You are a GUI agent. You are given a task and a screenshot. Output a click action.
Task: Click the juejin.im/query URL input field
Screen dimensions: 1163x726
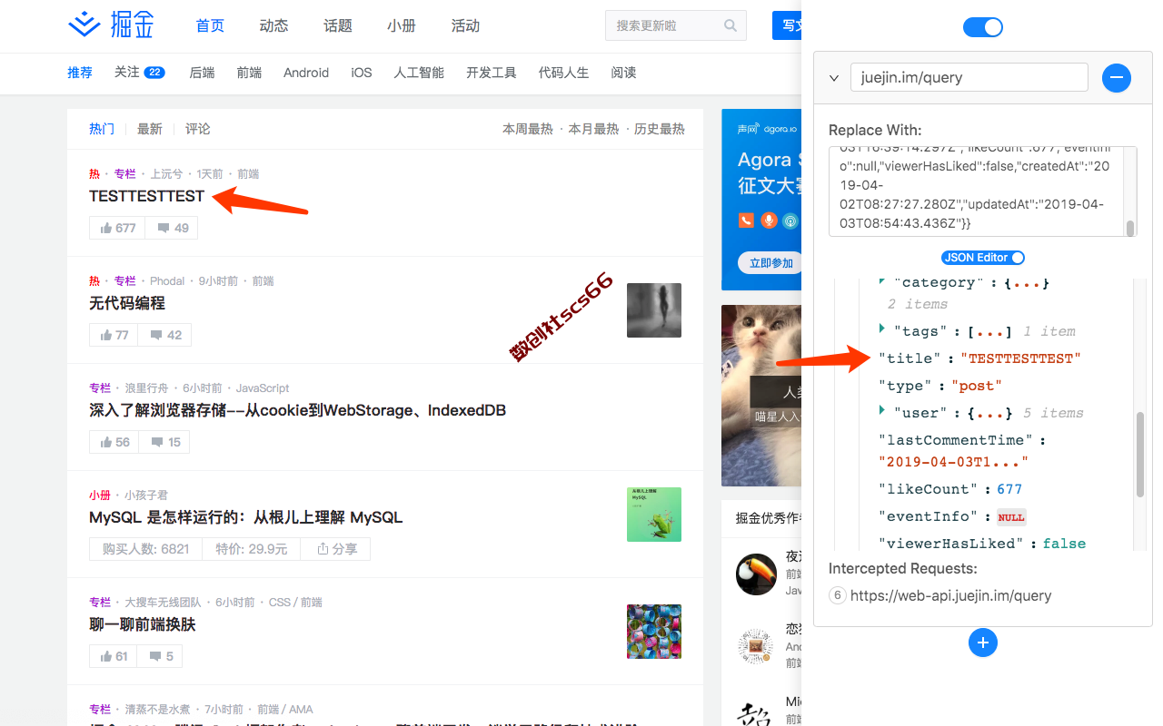click(969, 77)
